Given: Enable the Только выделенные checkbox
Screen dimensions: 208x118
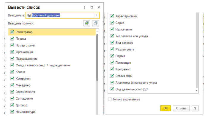Looking at the screenshot, I should click(x=110, y=99).
